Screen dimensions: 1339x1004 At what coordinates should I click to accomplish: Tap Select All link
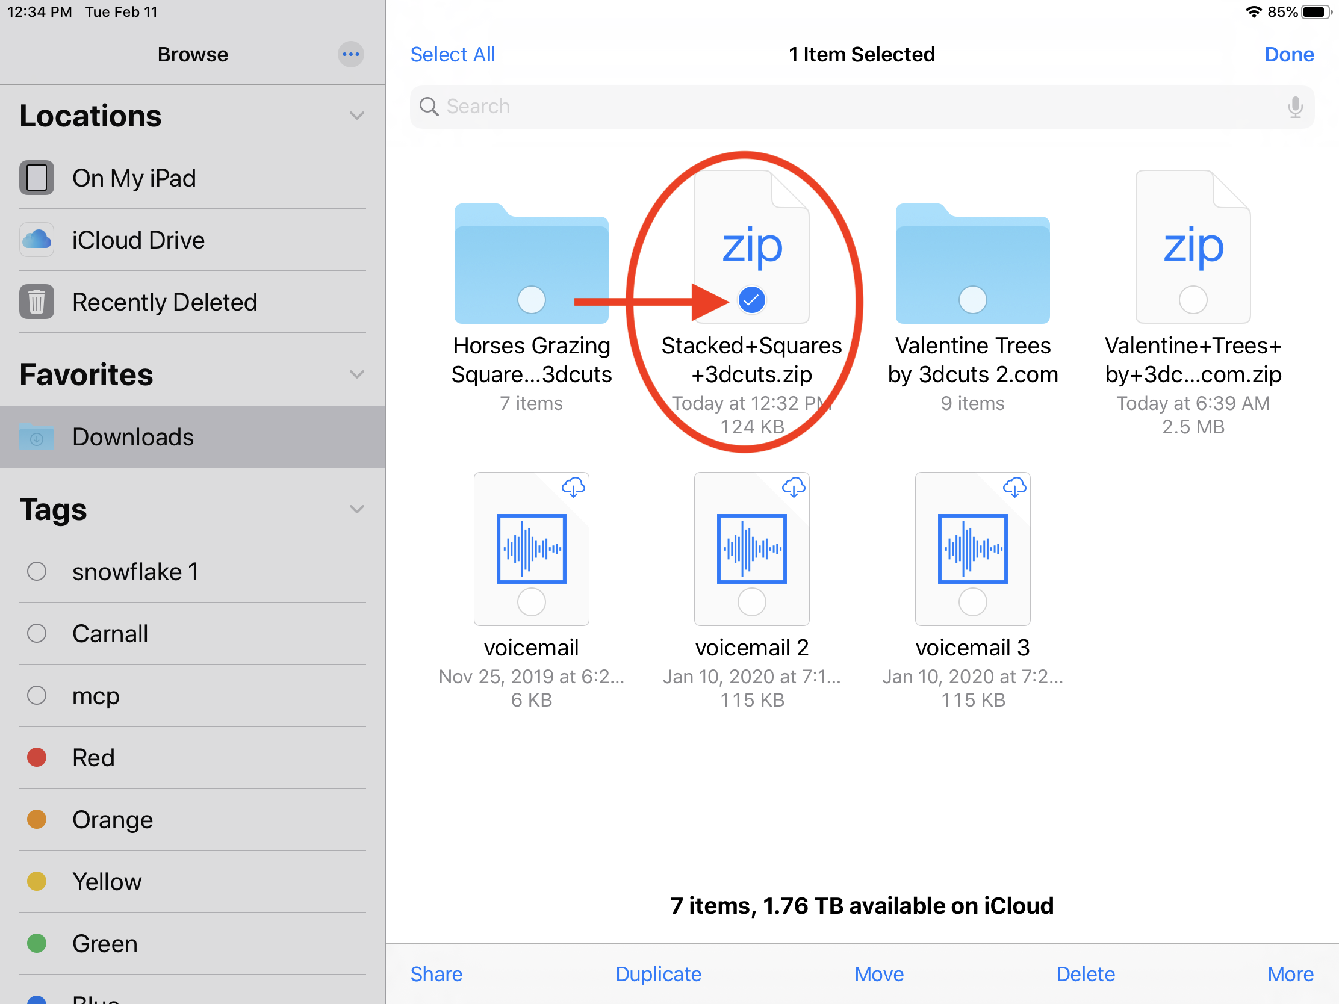coord(452,54)
